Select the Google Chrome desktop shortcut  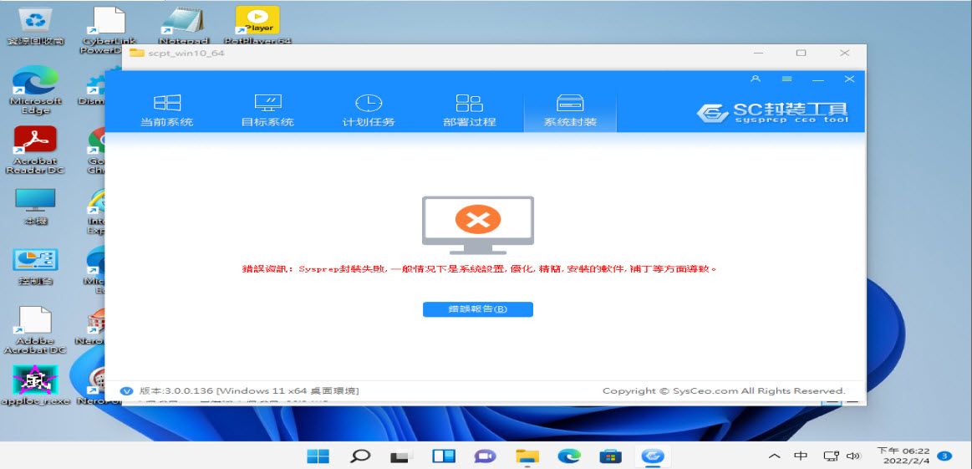[94, 150]
